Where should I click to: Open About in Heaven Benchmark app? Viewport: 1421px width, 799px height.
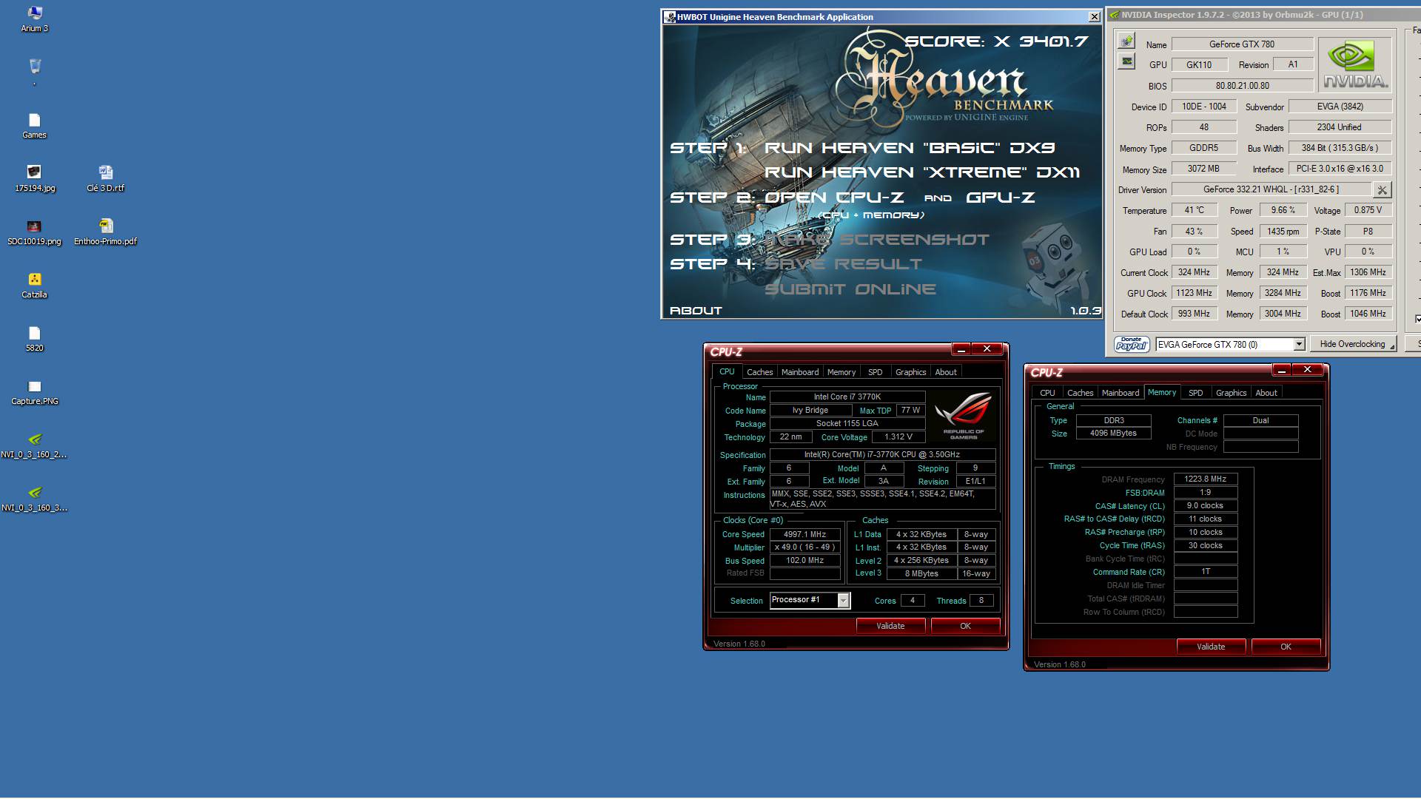click(x=696, y=311)
